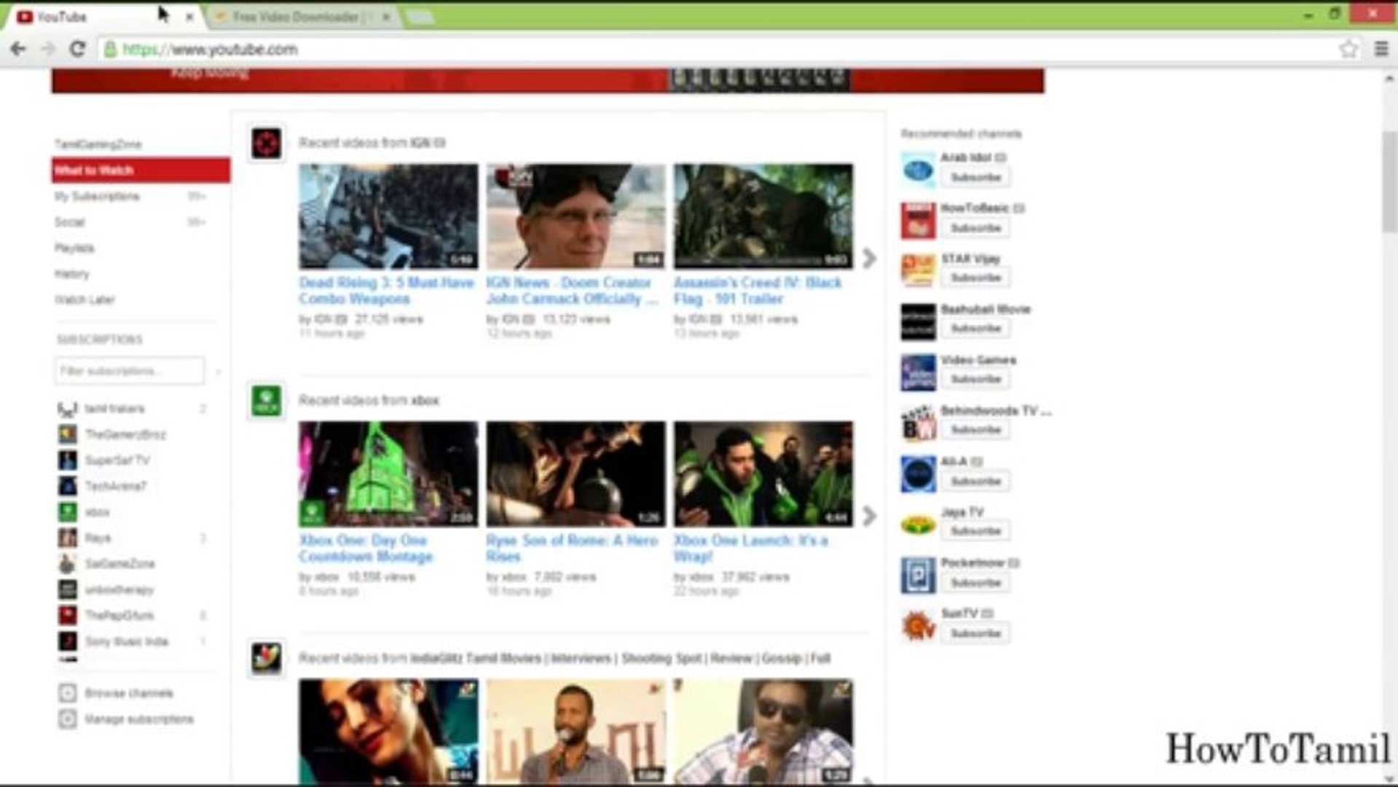Open the IndiaGlitz channel avatar icon
The image size is (1398, 787).
click(267, 658)
